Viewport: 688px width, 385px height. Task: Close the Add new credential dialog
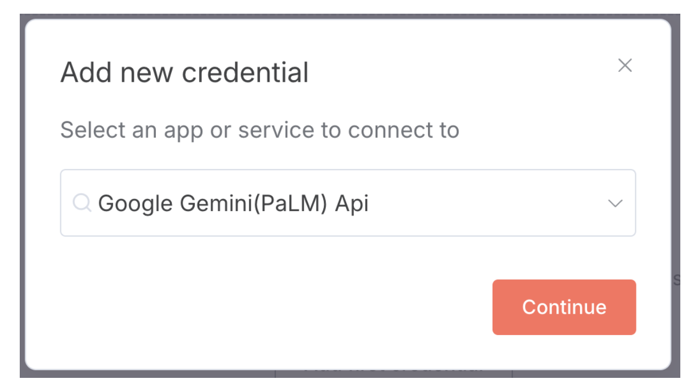click(x=625, y=66)
